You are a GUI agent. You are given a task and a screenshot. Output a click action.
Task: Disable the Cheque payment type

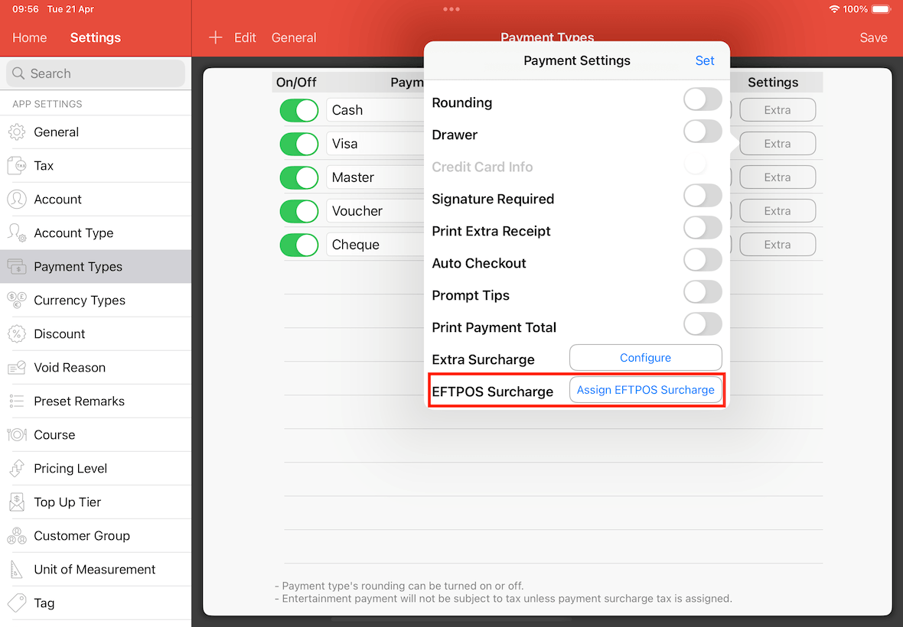299,245
